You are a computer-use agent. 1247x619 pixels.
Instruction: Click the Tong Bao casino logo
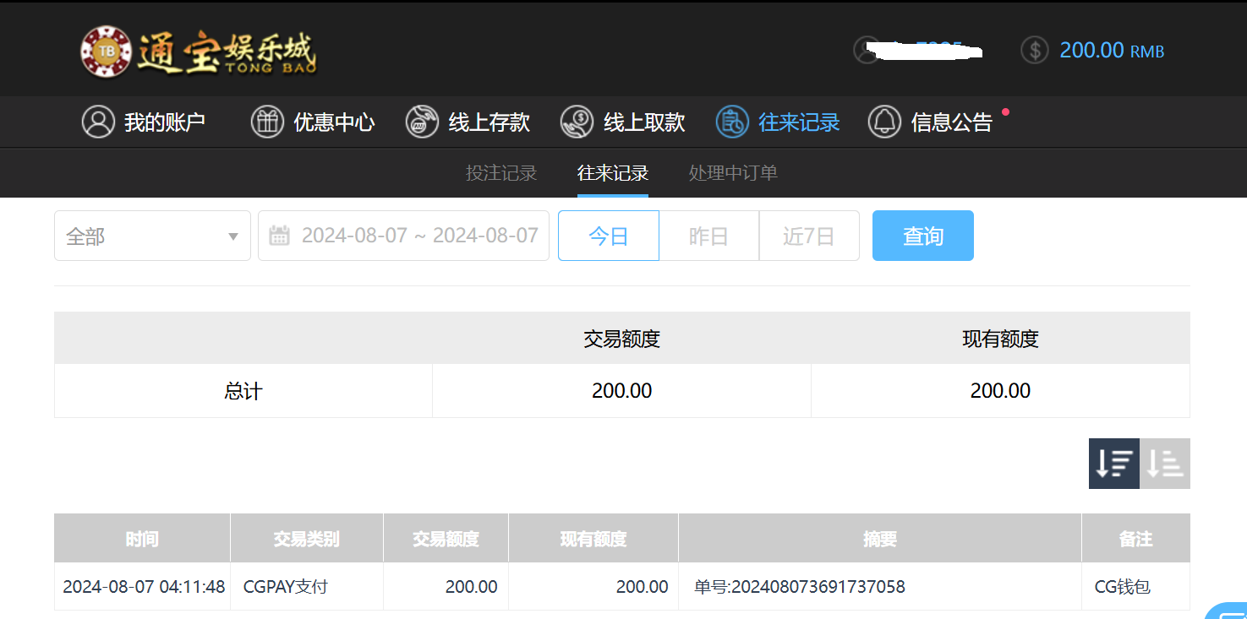tap(199, 51)
